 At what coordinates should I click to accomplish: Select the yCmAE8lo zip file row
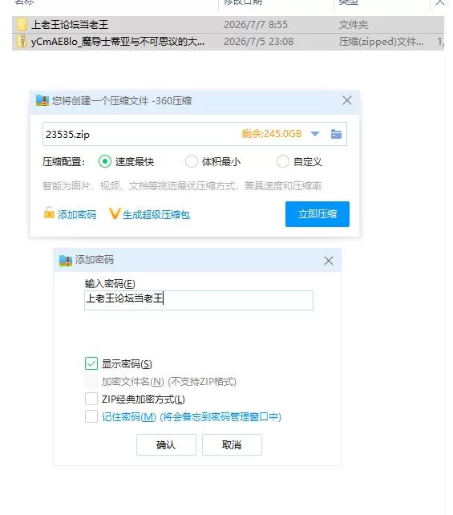coord(229,42)
